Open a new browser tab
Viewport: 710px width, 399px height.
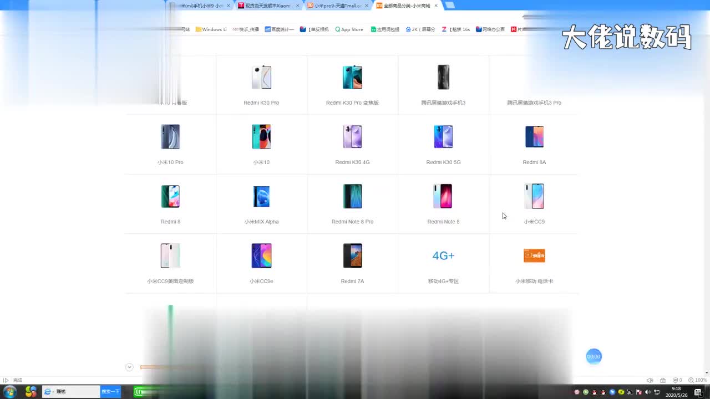450,6
